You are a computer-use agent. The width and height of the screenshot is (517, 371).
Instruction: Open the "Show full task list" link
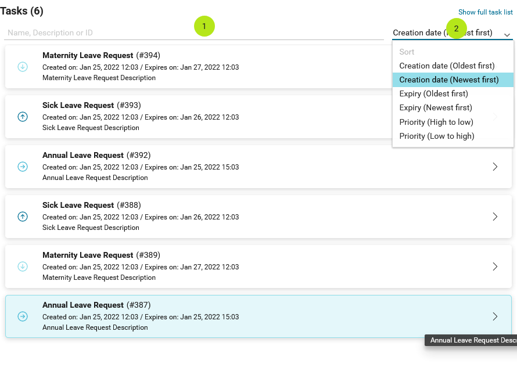coord(485,12)
